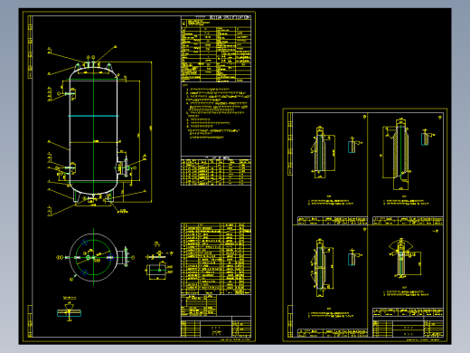
Task: Click the second sheet title block
Action: tap(408, 327)
